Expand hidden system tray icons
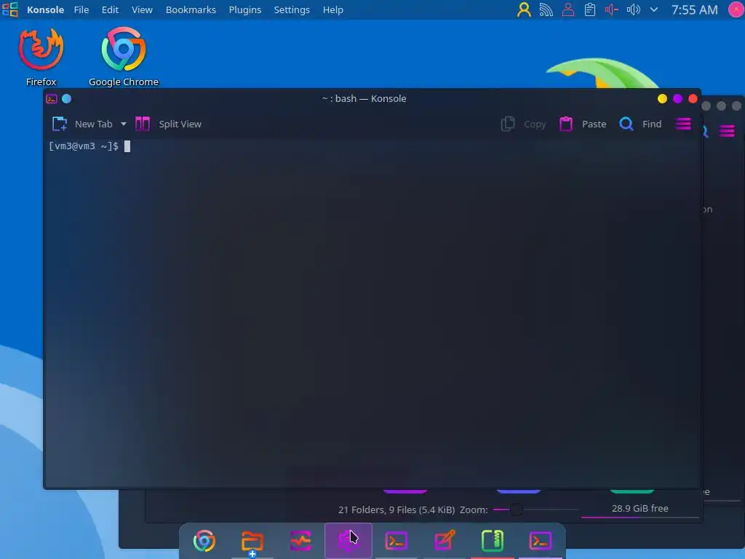The height and width of the screenshot is (559, 745). [654, 9]
